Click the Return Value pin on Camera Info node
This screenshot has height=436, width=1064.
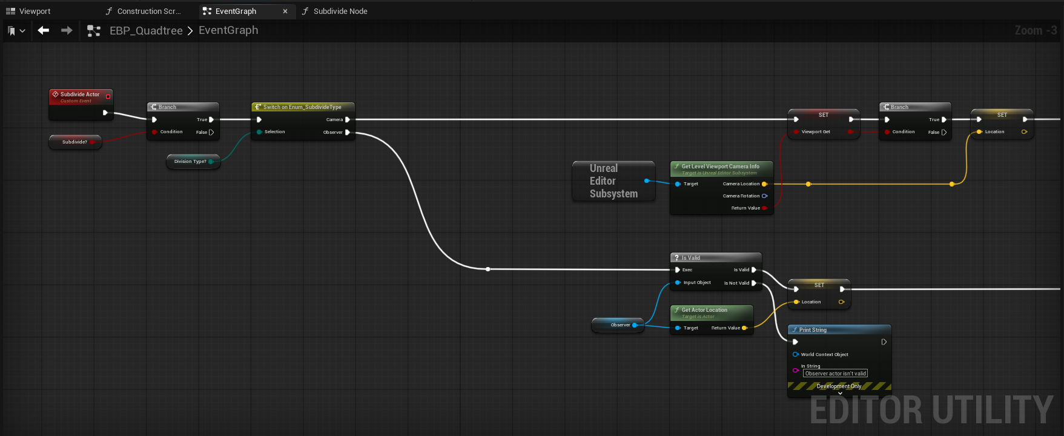(x=764, y=208)
